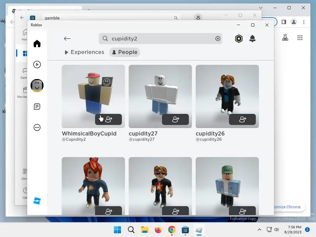The height and width of the screenshot is (237, 316).
Task: Click the @cupidity26 username
Action: [209, 139]
